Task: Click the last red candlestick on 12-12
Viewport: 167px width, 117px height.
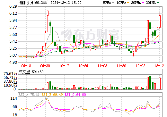Action: (x=160, y=21)
